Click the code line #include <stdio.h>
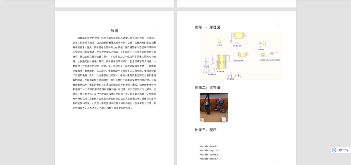The height and width of the screenshot is (165, 351). [x=209, y=159]
